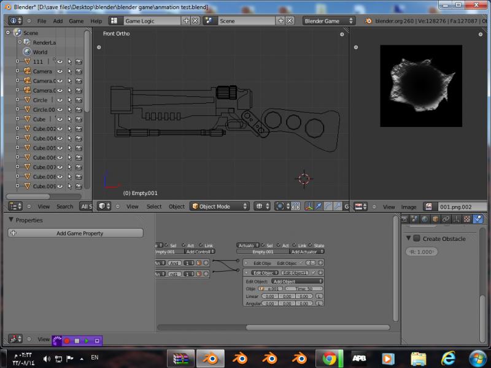The image size is (491, 368).
Task: Open the Blender Game engine selector
Action: 329,21
